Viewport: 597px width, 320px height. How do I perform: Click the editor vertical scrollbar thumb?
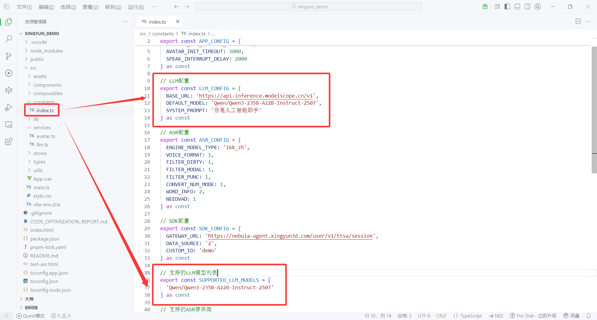[x=594, y=110]
